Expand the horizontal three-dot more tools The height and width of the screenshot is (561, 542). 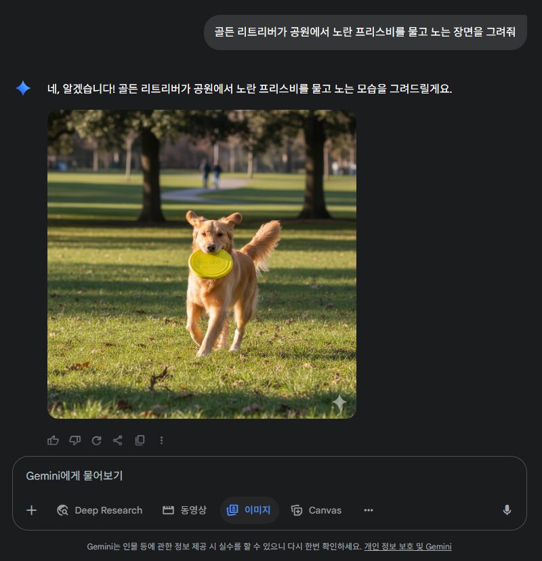coord(369,510)
